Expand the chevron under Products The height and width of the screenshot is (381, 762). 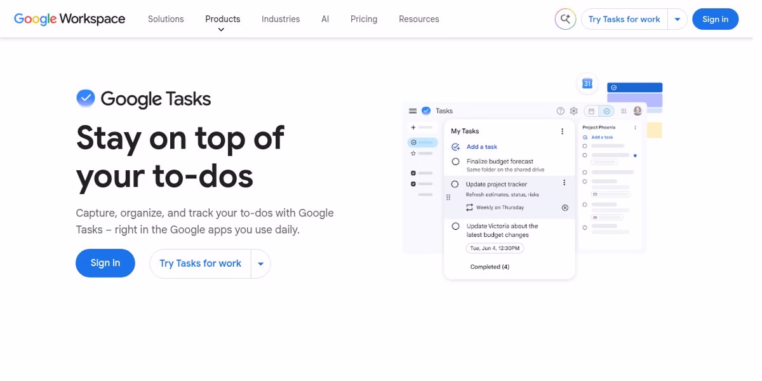(221, 30)
